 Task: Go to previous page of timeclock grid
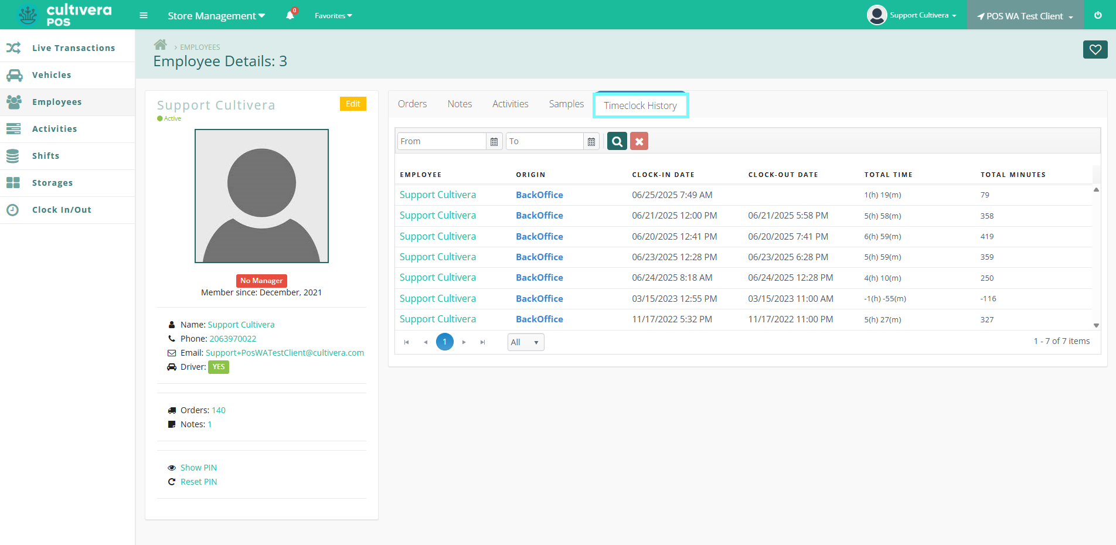(426, 342)
